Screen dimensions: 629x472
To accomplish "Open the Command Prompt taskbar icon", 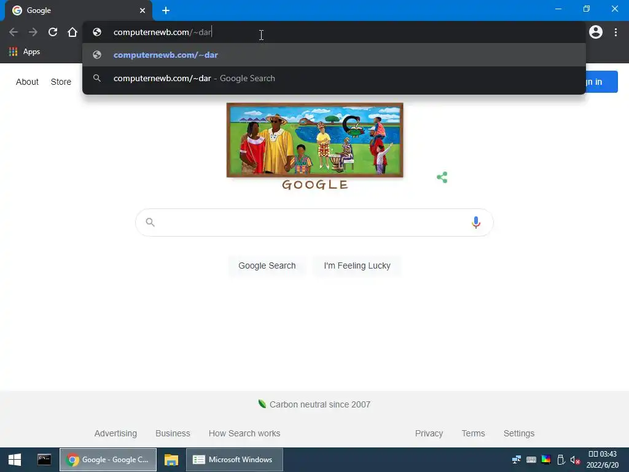I will [44, 460].
